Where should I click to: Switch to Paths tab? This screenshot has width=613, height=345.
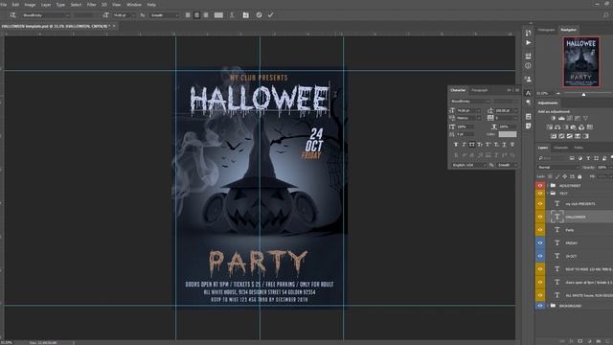click(579, 148)
